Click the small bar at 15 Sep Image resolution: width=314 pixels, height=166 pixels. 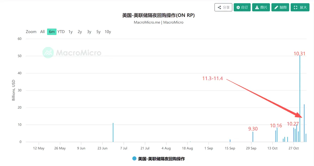230,141
